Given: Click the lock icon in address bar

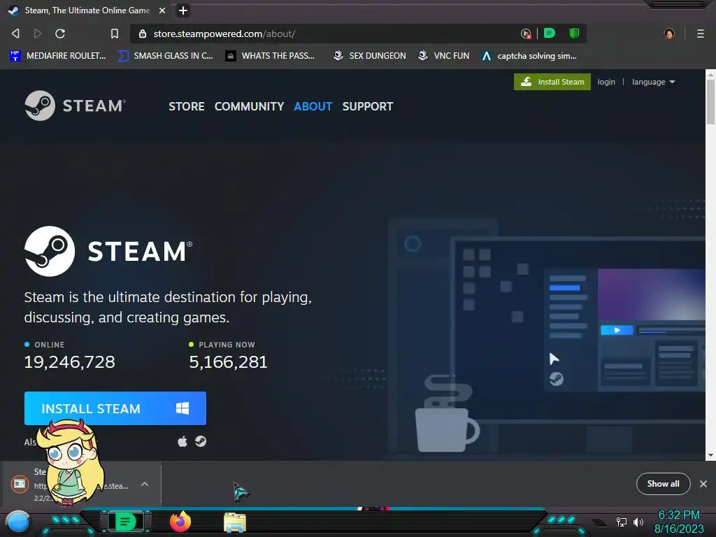Looking at the screenshot, I should [x=143, y=34].
